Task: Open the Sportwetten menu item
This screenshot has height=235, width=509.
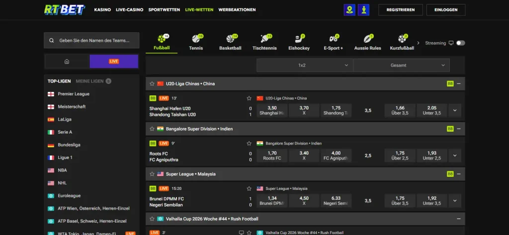Action: point(164,10)
